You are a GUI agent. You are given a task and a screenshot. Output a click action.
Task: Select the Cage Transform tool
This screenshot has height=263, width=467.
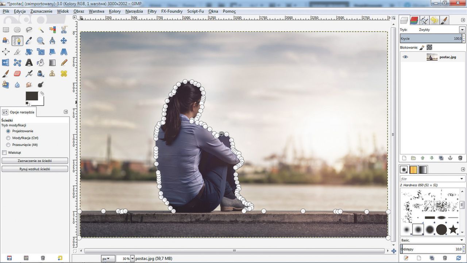pyautogui.click(x=17, y=62)
